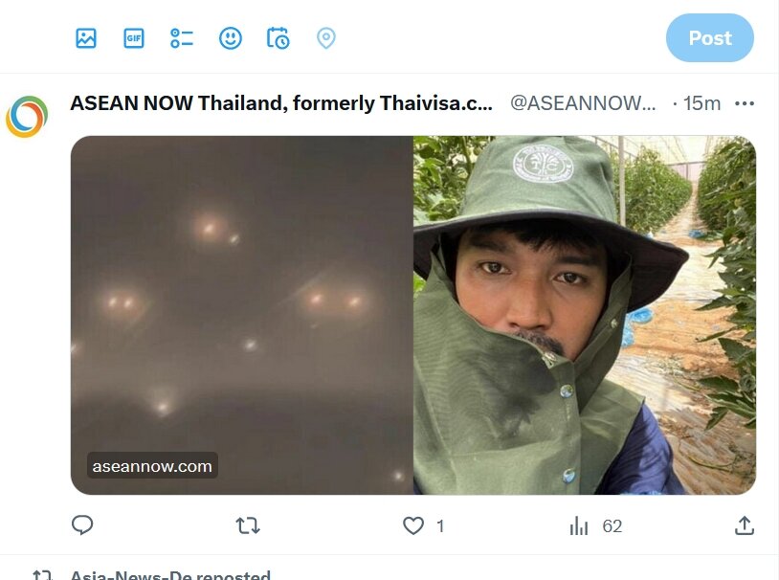Reply to the ASEAN NOW tweet
This screenshot has width=779, height=580.
tap(82, 525)
